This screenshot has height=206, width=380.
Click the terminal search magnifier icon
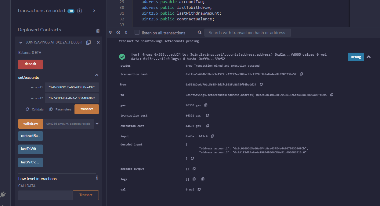[200, 33]
